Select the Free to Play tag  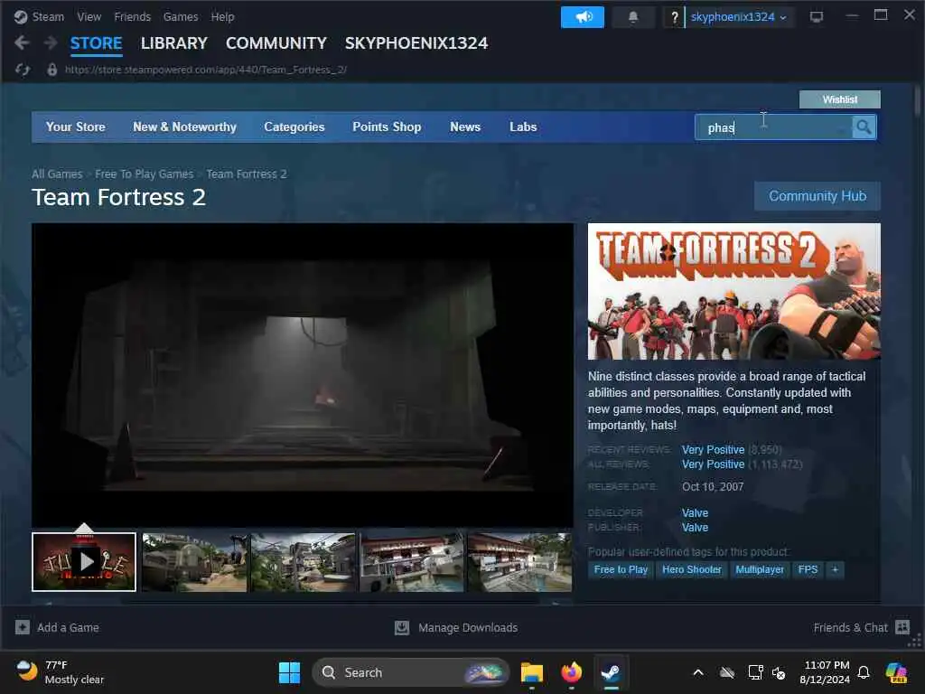click(x=621, y=569)
